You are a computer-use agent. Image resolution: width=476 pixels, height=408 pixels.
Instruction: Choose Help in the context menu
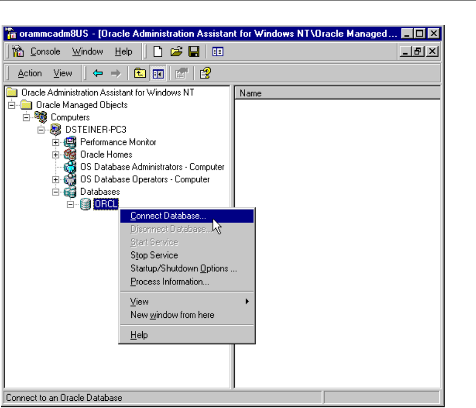click(187, 335)
